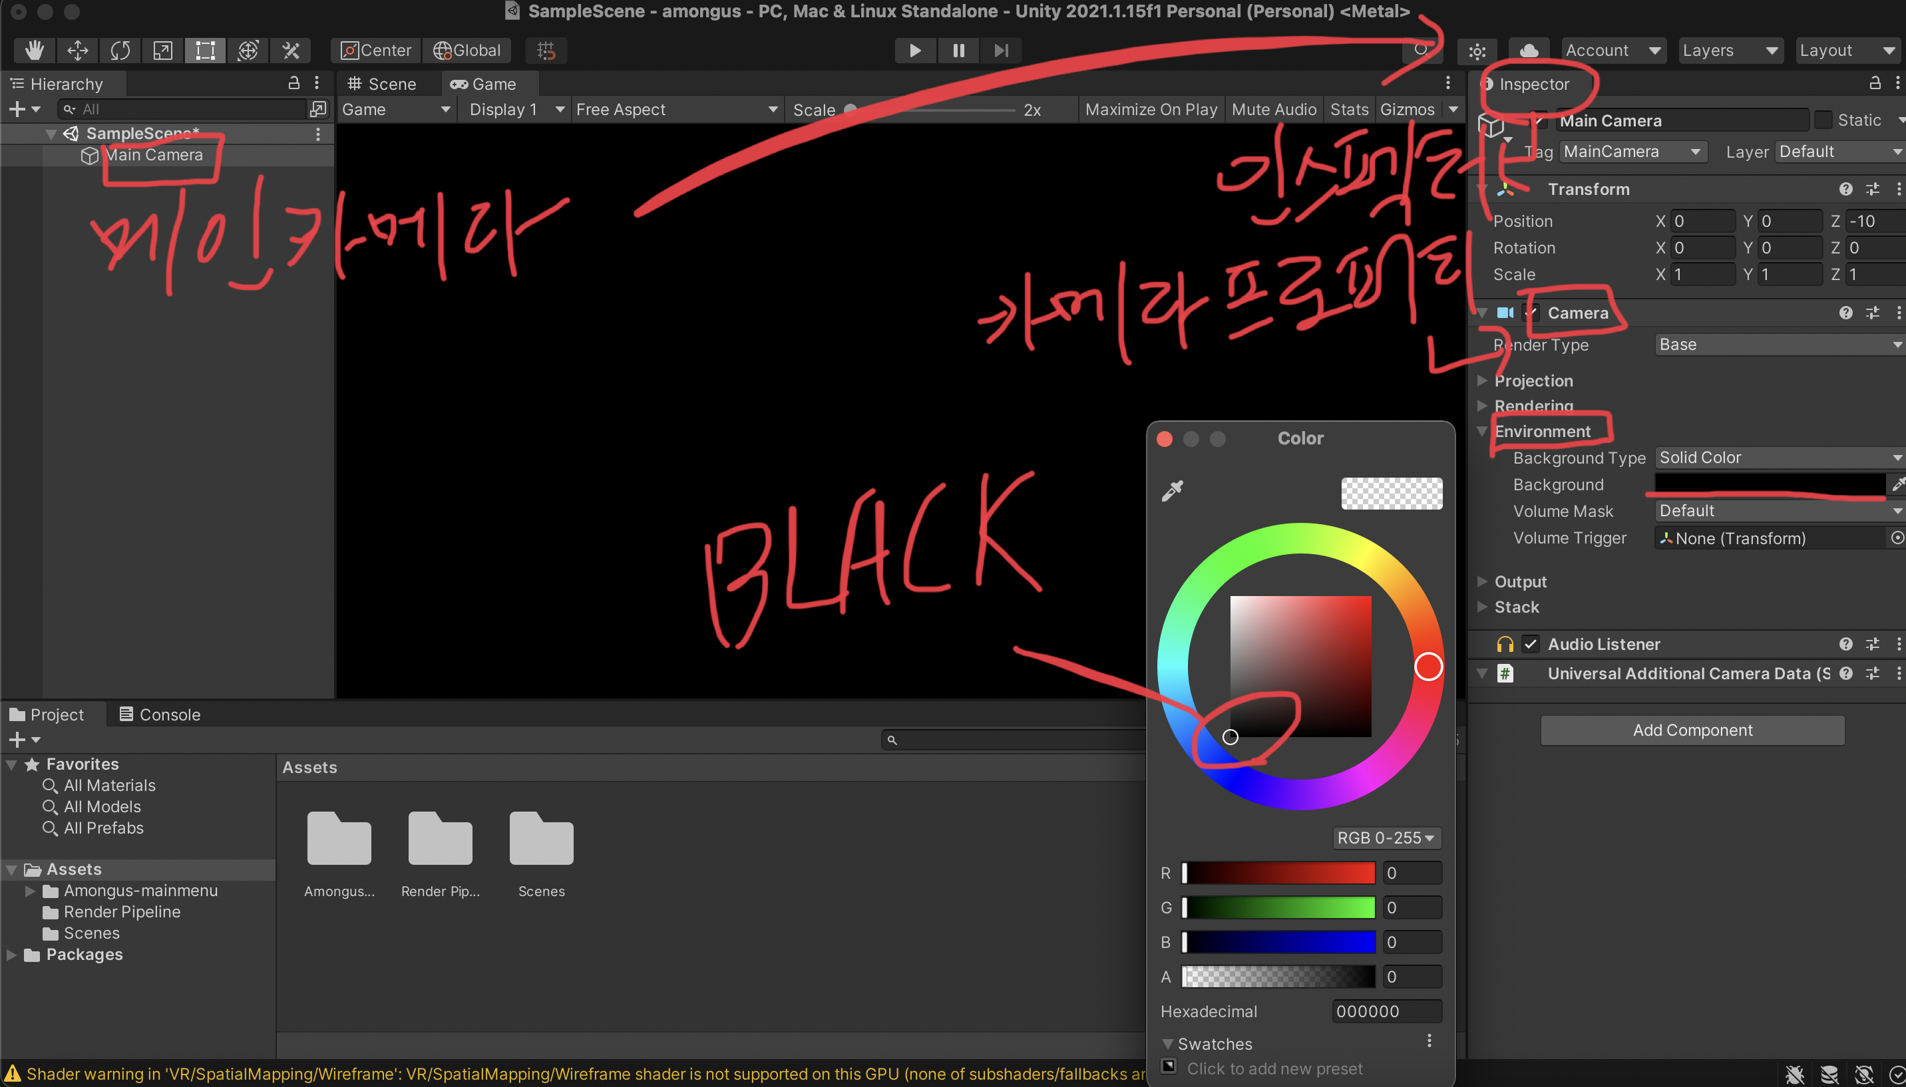
Task: Open the Layout dropdown
Action: tap(1847, 50)
